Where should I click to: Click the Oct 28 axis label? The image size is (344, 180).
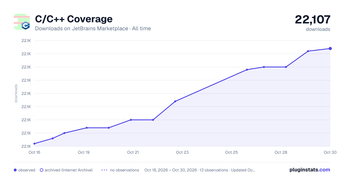pyautogui.click(x=281, y=152)
